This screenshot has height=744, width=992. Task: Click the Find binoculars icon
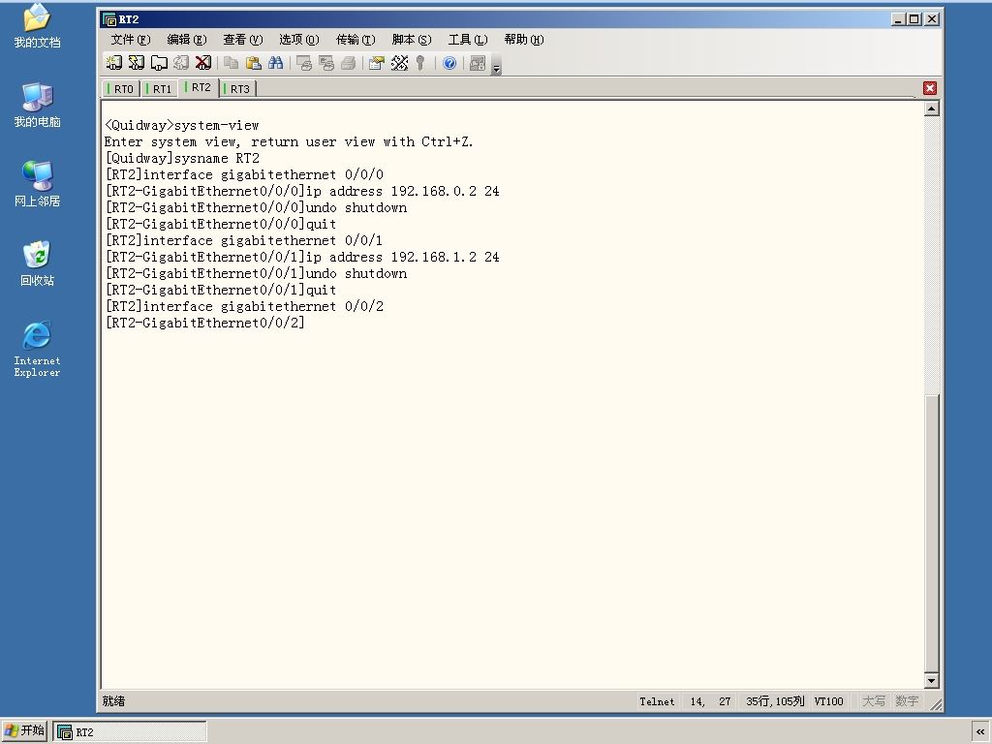(276, 63)
